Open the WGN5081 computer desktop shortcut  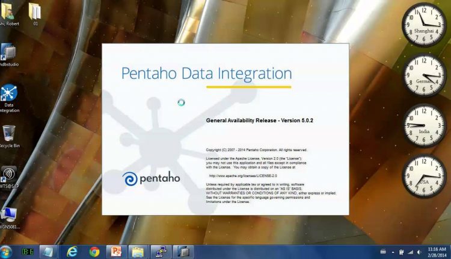(9, 218)
